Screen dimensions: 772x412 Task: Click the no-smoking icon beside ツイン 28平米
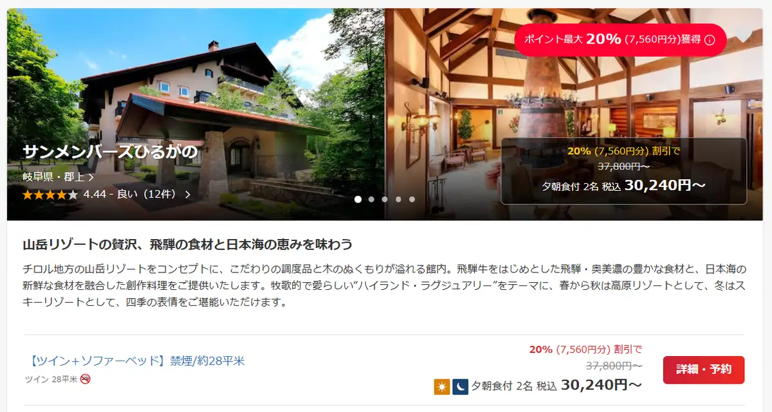pyautogui.click(x=85, y=379)
